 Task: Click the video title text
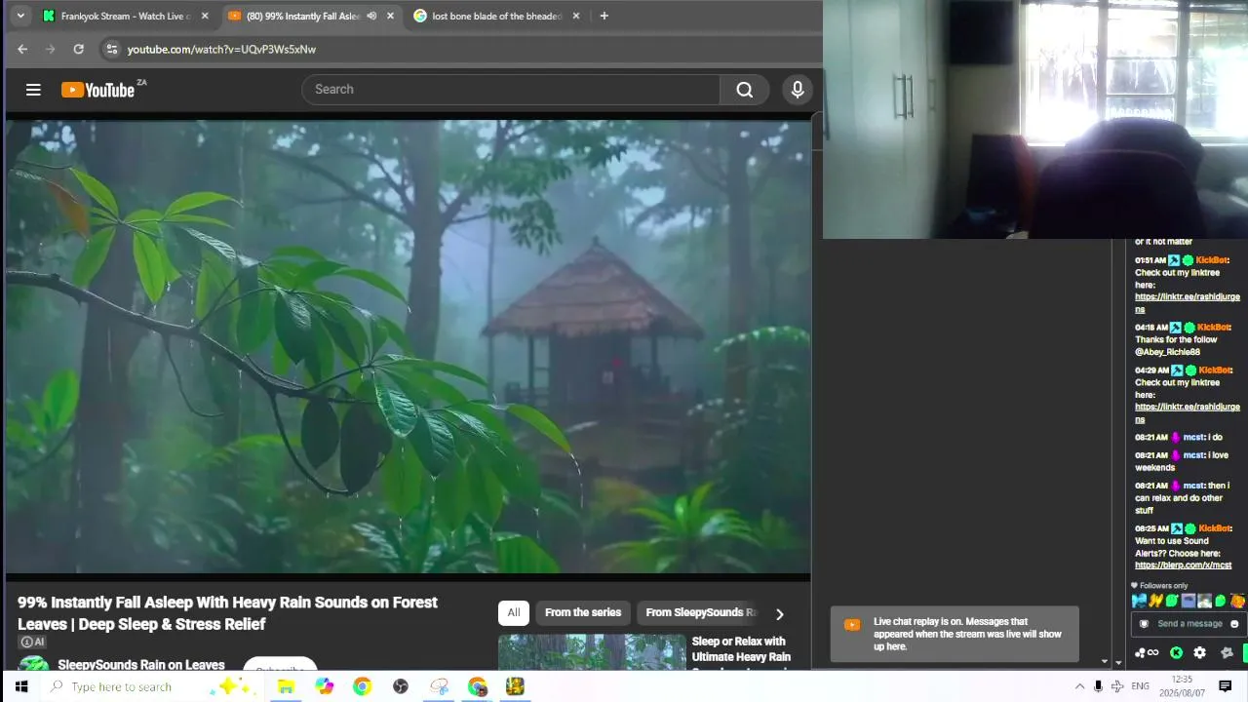(x=227, y=613)
